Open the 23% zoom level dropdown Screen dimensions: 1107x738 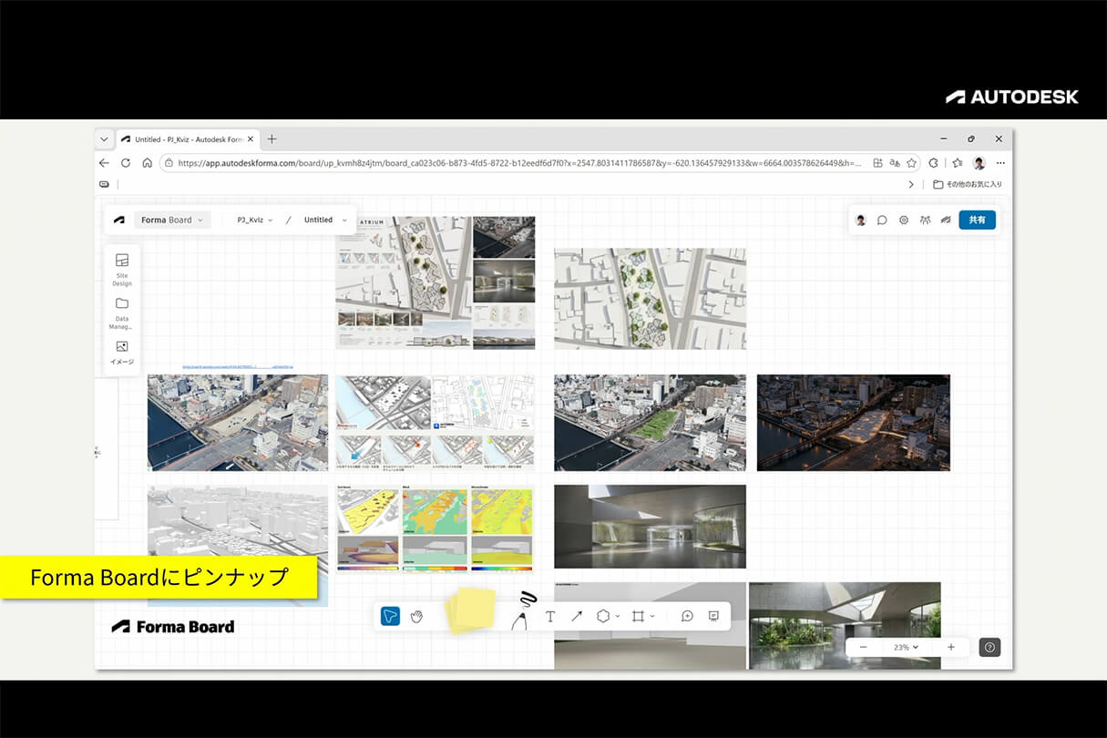click(906, 647)
